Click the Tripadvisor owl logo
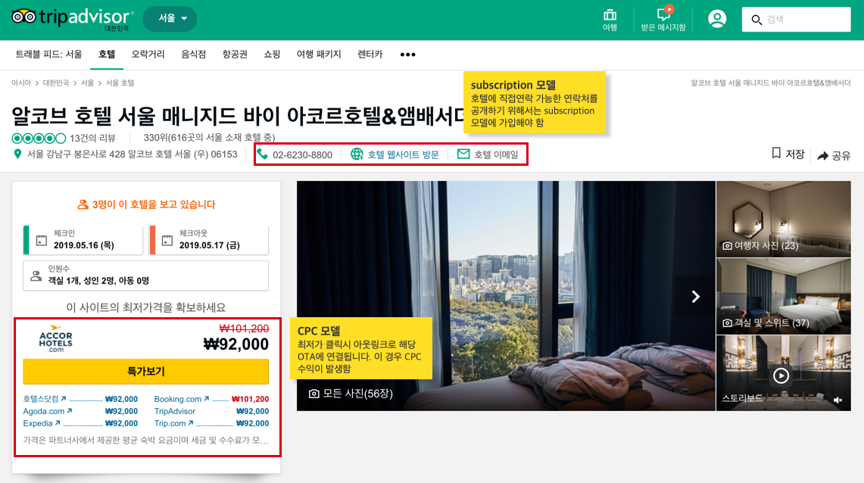864x483 pixels. [x=72, y=19]
